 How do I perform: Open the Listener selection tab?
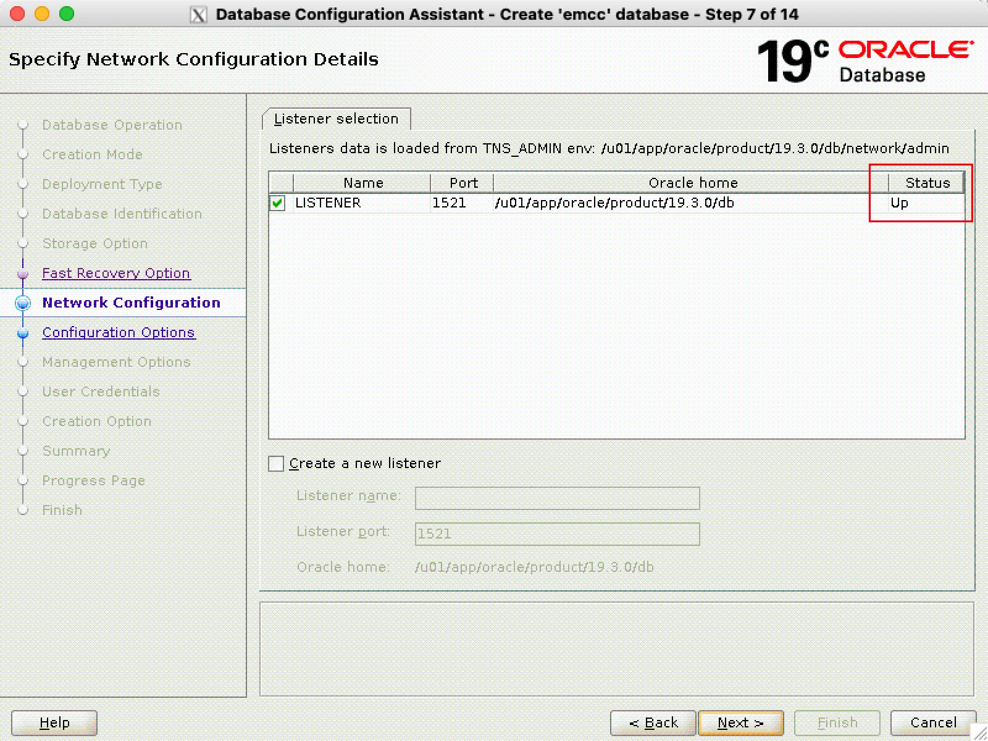point(337,119)
